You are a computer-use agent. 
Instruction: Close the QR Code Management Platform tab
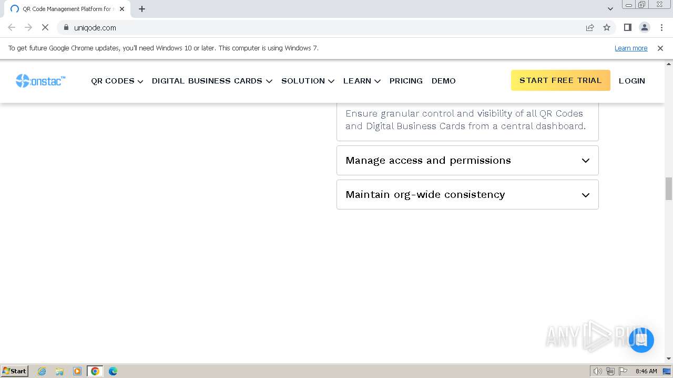click(122, 9)
